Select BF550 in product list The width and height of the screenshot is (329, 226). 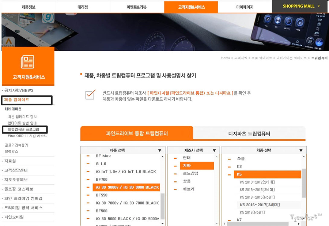click(101, 195)
